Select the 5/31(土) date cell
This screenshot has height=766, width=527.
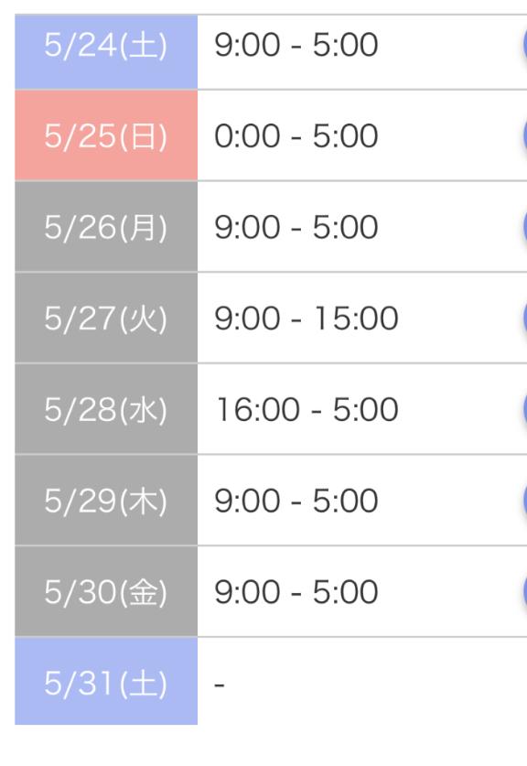[x=106, y=682]
